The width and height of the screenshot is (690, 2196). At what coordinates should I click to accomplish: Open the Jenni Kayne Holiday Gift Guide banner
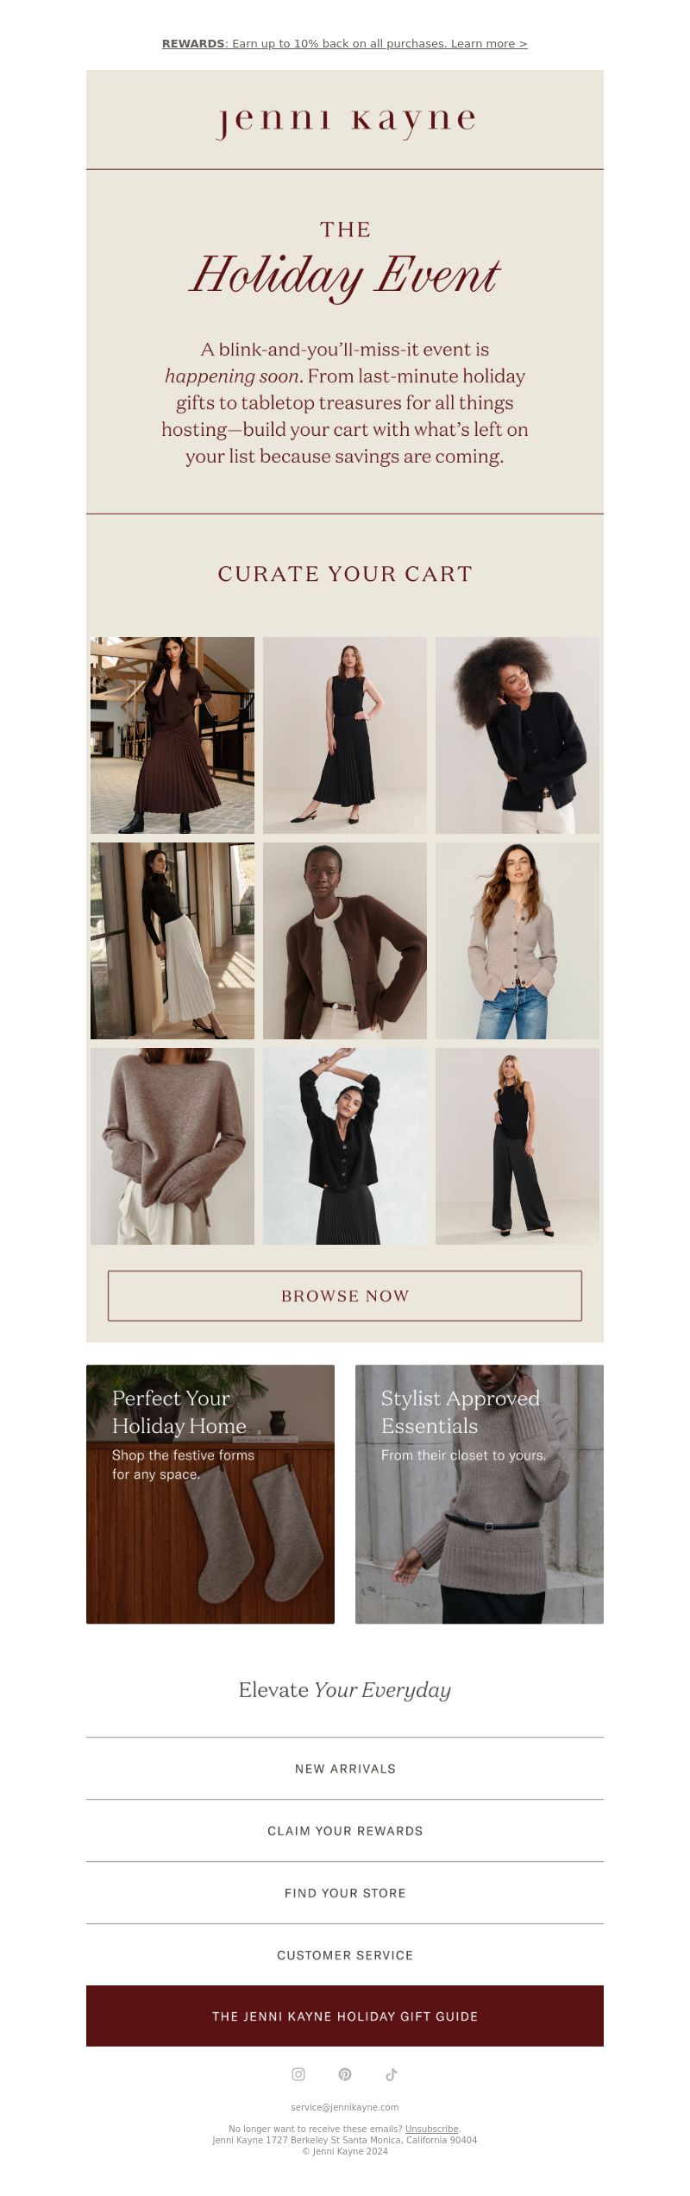click(345, 2016)
